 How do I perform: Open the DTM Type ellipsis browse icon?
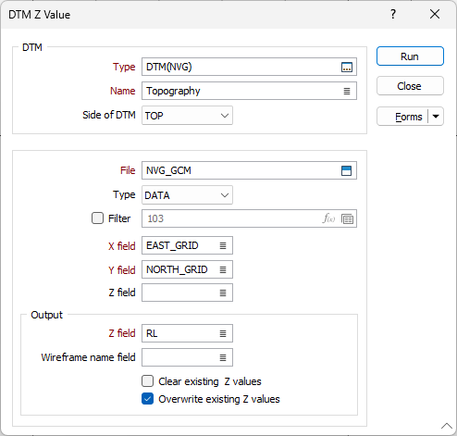[x=347, y=67]
